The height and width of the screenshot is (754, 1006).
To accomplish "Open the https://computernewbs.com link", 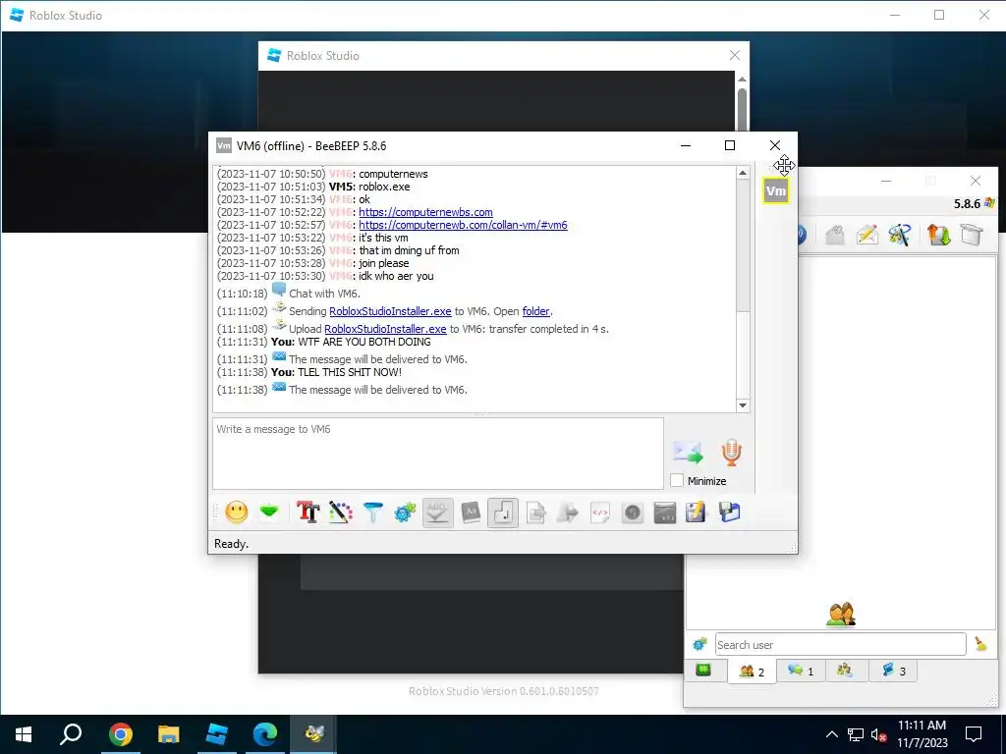I will click(x=425, y=212).
